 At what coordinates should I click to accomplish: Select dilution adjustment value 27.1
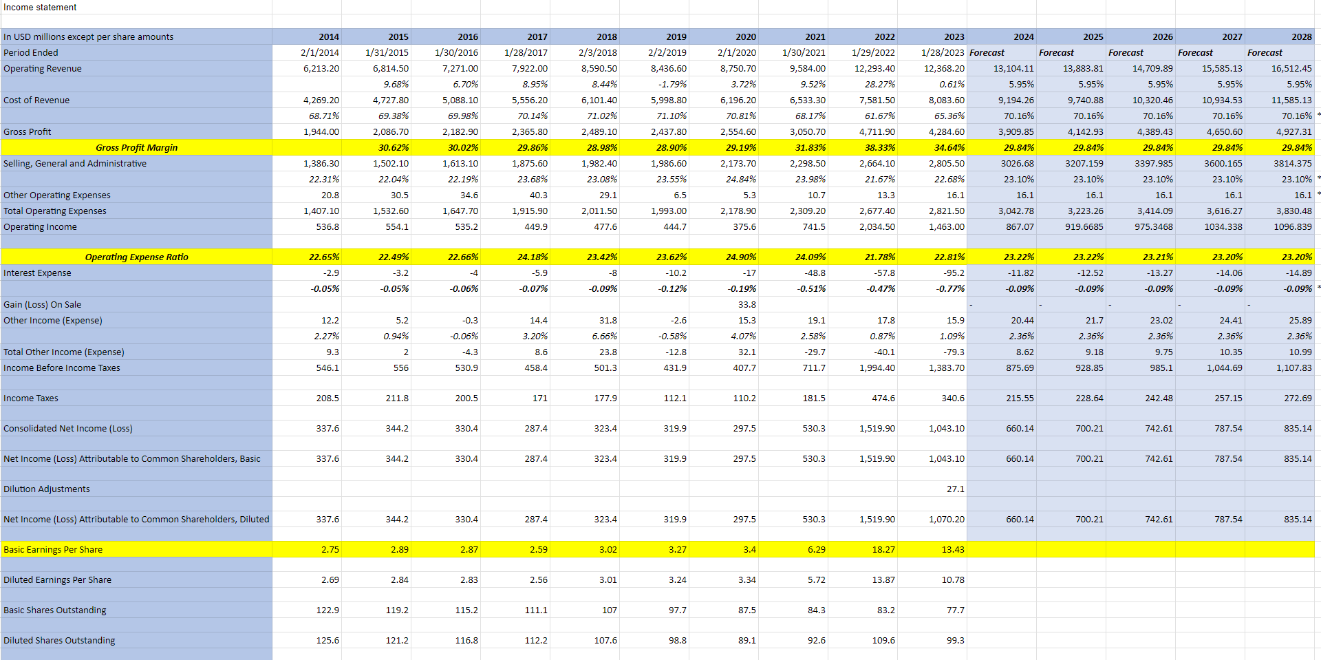pyautogui.click(x=932, y=489)
